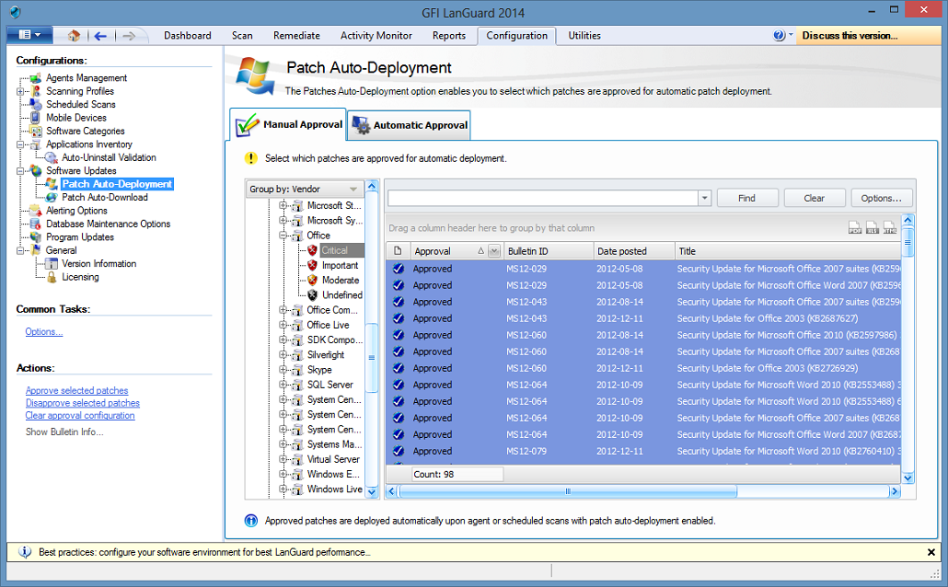Select the Important severity shield icon
948x587 pixels.
pos(312,265)
